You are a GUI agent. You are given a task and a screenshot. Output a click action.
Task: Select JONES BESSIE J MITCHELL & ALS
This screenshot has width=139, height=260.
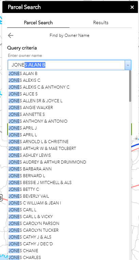(x=68, y=182)
